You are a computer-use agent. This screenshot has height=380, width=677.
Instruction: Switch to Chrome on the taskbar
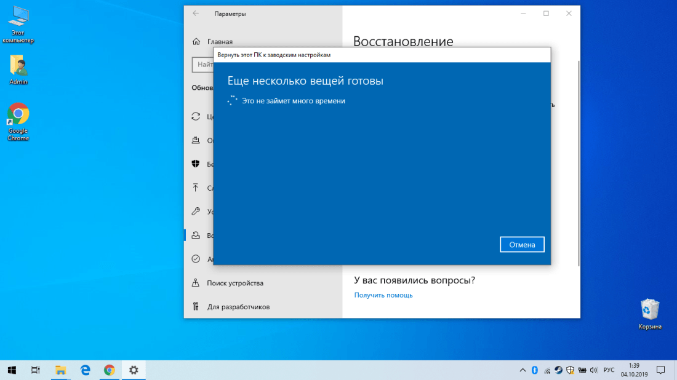pos(109,370)
